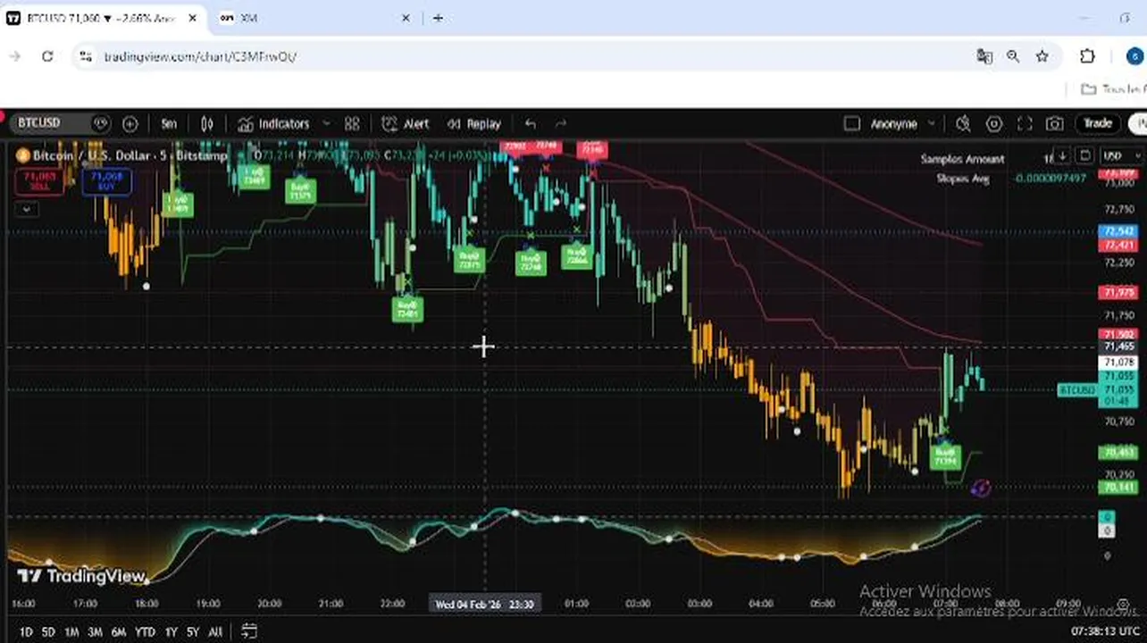Open the Anonyme layout name menu

(902, 124)
